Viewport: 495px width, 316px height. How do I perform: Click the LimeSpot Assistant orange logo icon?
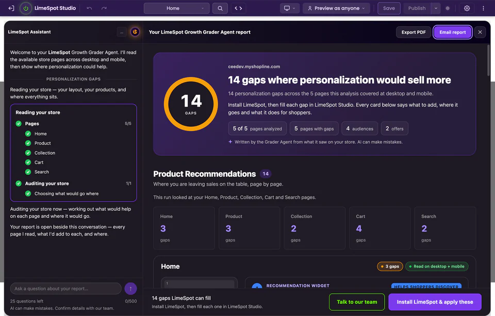click(135, 32)
